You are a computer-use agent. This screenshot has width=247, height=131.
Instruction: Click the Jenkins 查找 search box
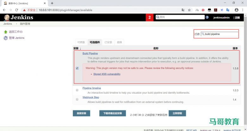180,17
